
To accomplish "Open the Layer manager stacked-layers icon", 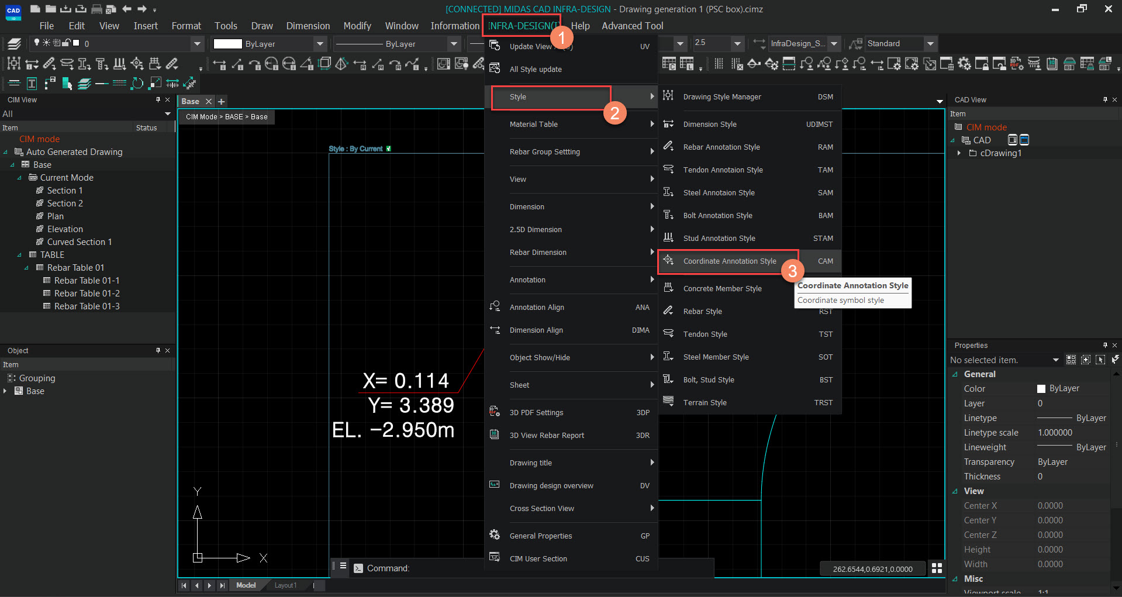I will pos(15,43).
